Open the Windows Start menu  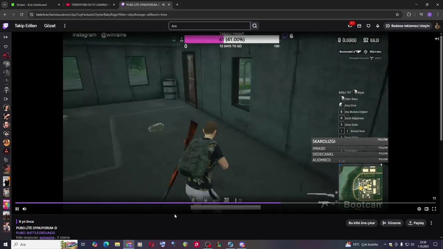[x=6, y=245]
